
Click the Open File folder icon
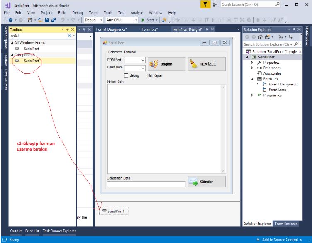point(40,20)
